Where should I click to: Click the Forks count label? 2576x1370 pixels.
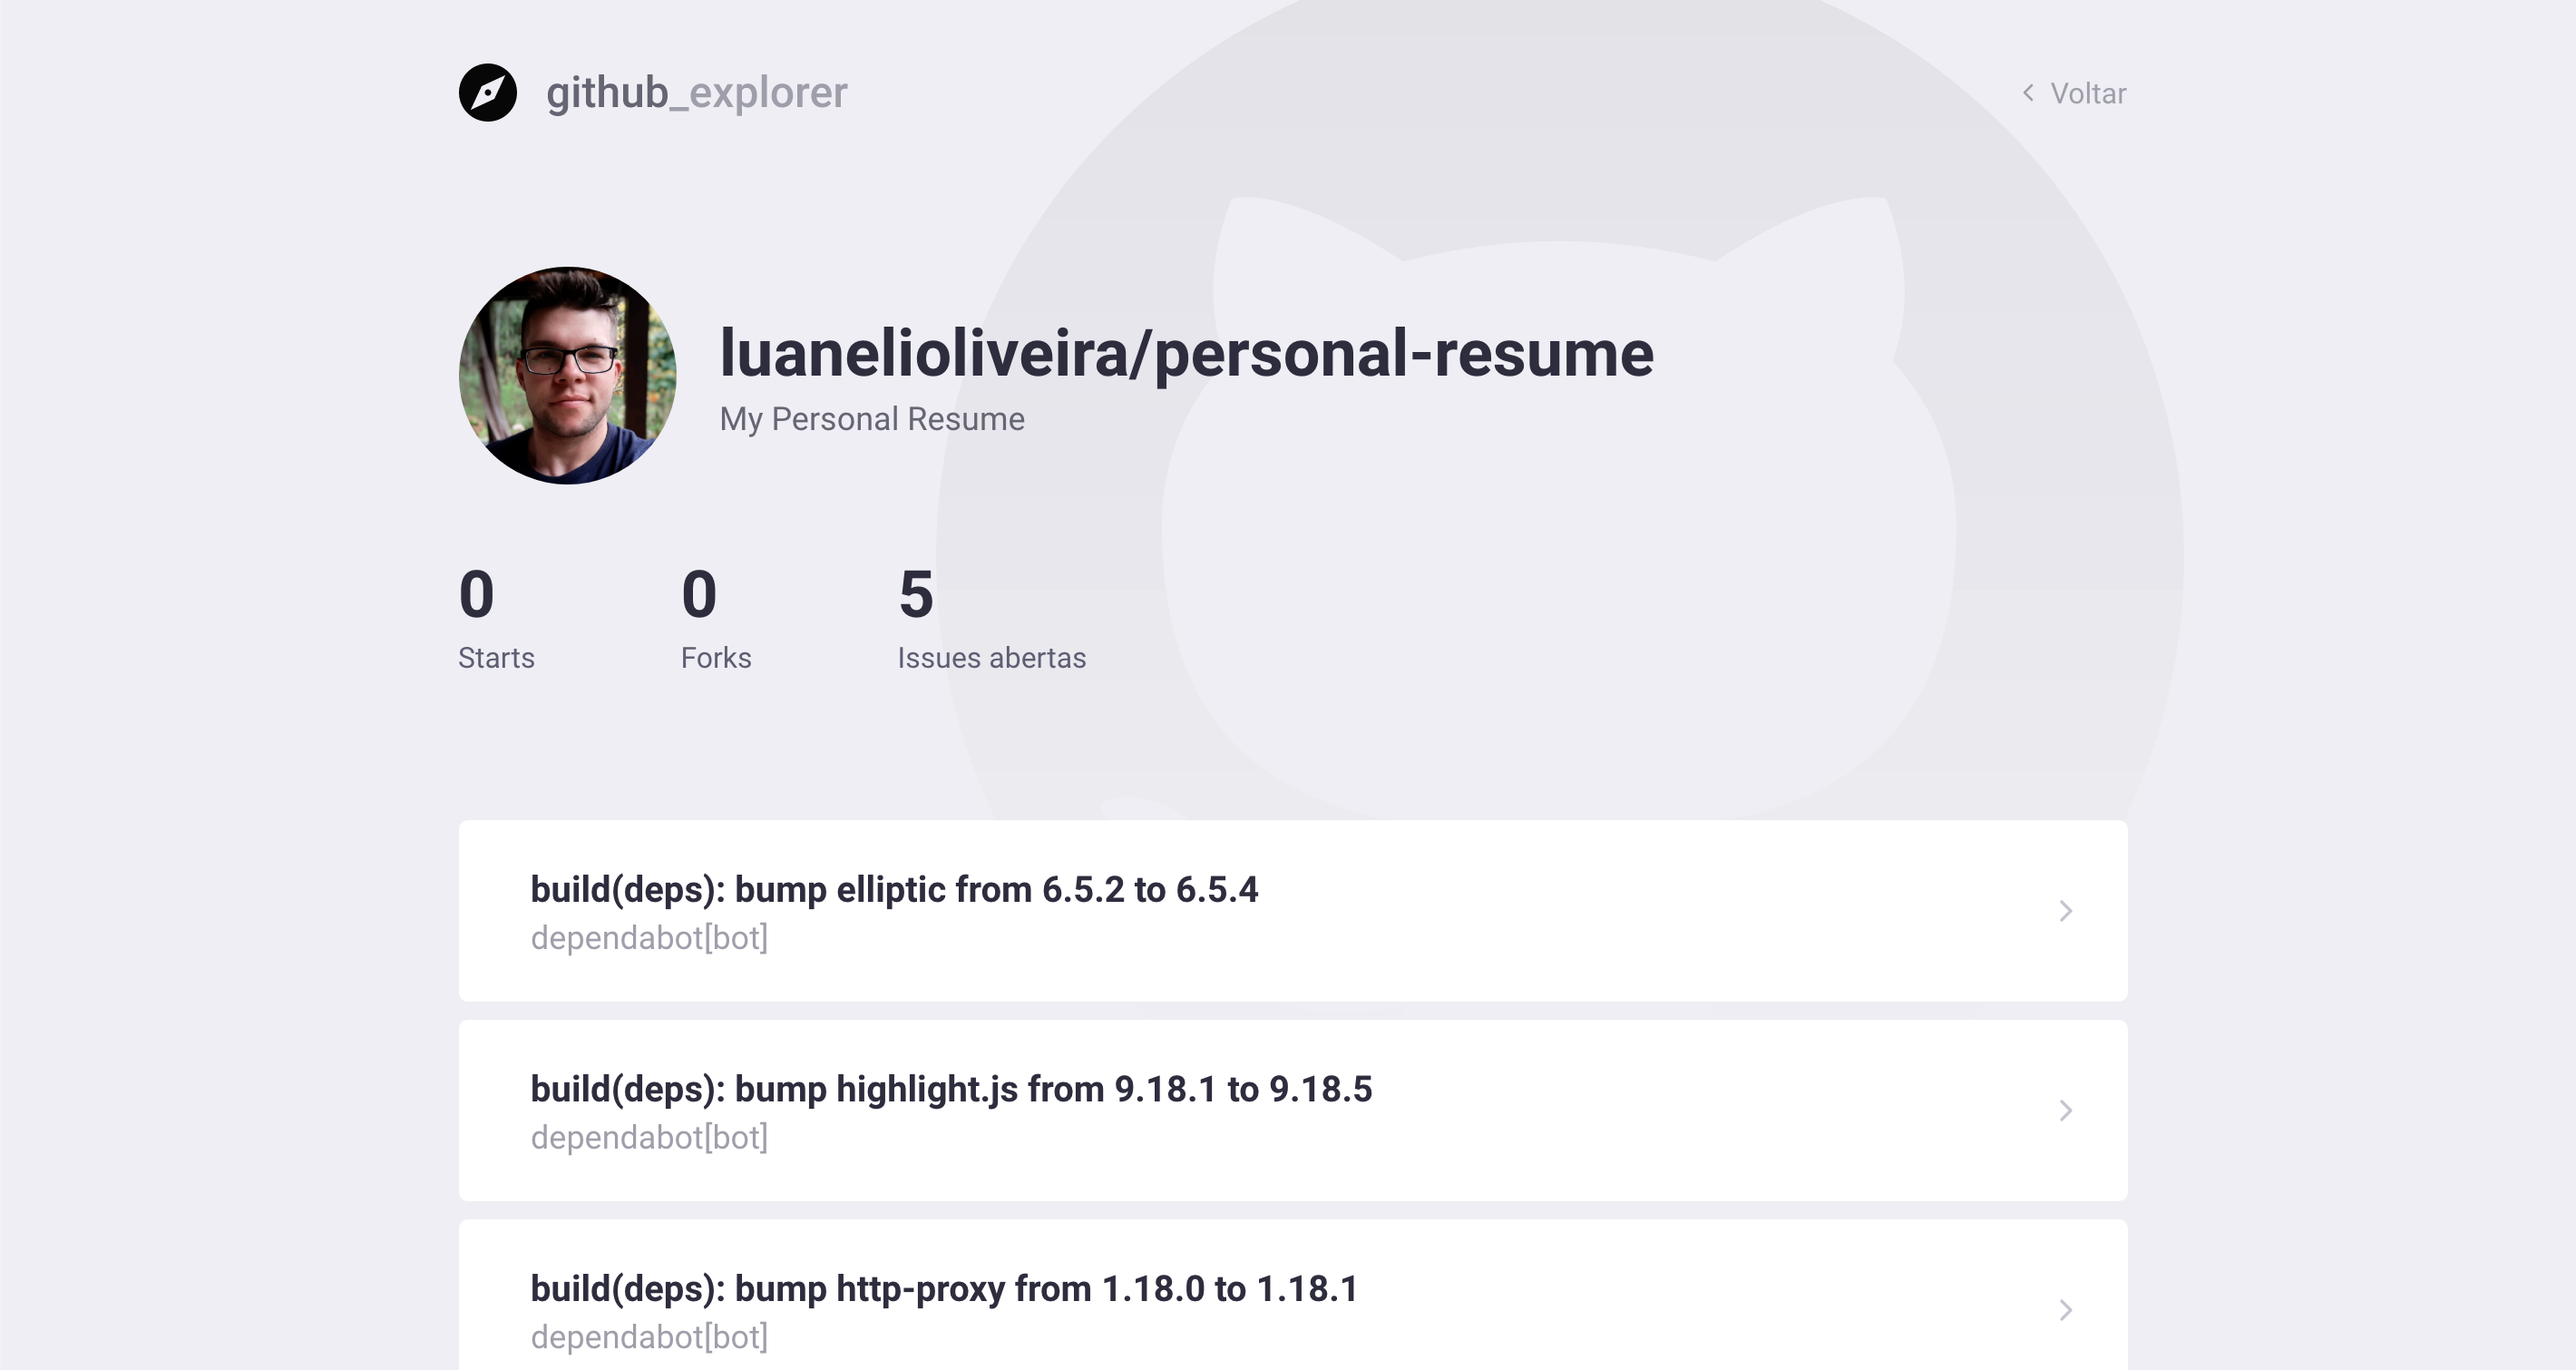click(x=715, y=658)
